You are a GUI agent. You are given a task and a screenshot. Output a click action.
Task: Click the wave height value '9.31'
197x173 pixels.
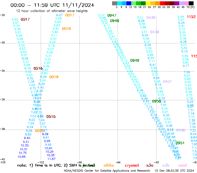tap(26, 142)
